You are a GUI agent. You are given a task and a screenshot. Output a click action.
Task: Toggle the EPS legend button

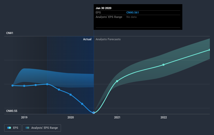tap(13, 128)
